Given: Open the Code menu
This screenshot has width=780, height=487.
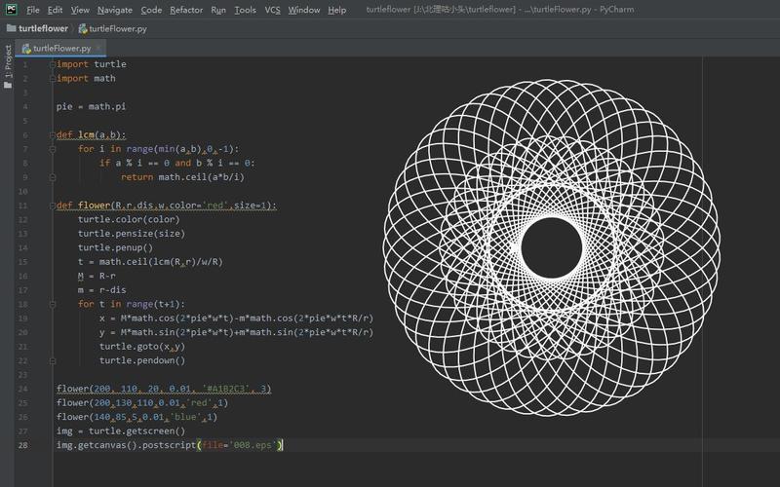Looking at the screenshot, I should tap(151, 10).
